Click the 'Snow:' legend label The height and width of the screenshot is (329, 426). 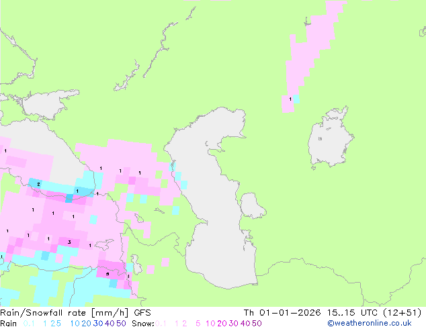coord(143,324)
